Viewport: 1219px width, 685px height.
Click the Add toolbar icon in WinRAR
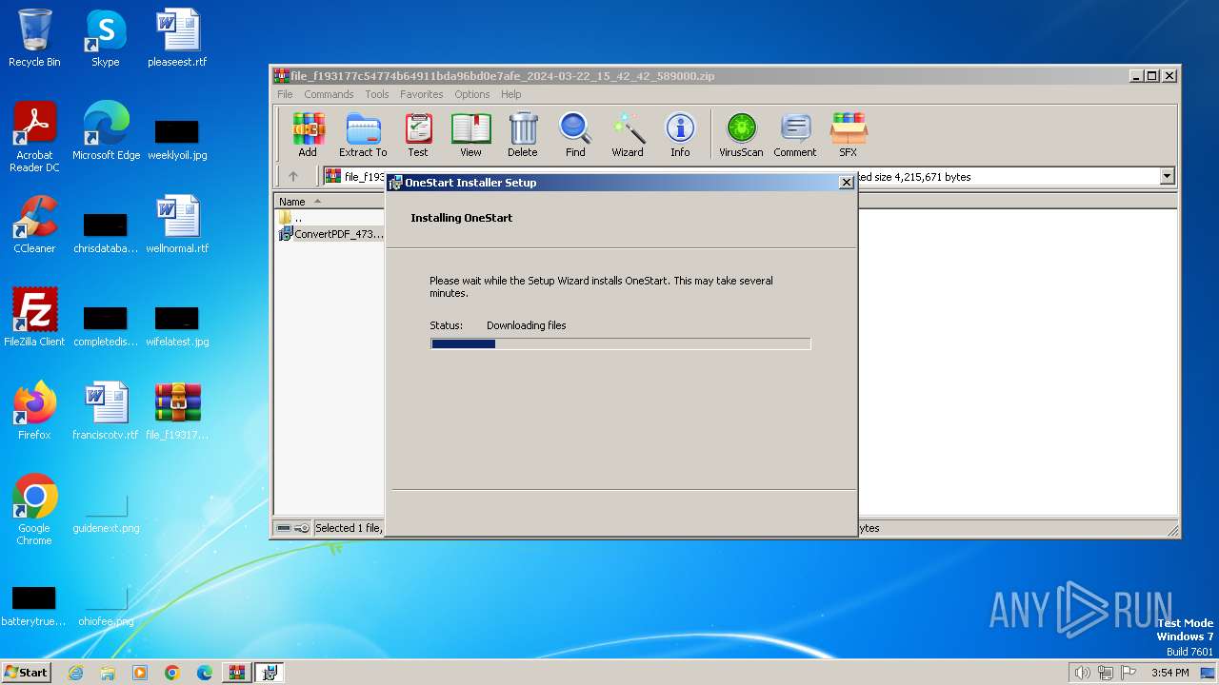pyautogui.click(x=308, y=134)
